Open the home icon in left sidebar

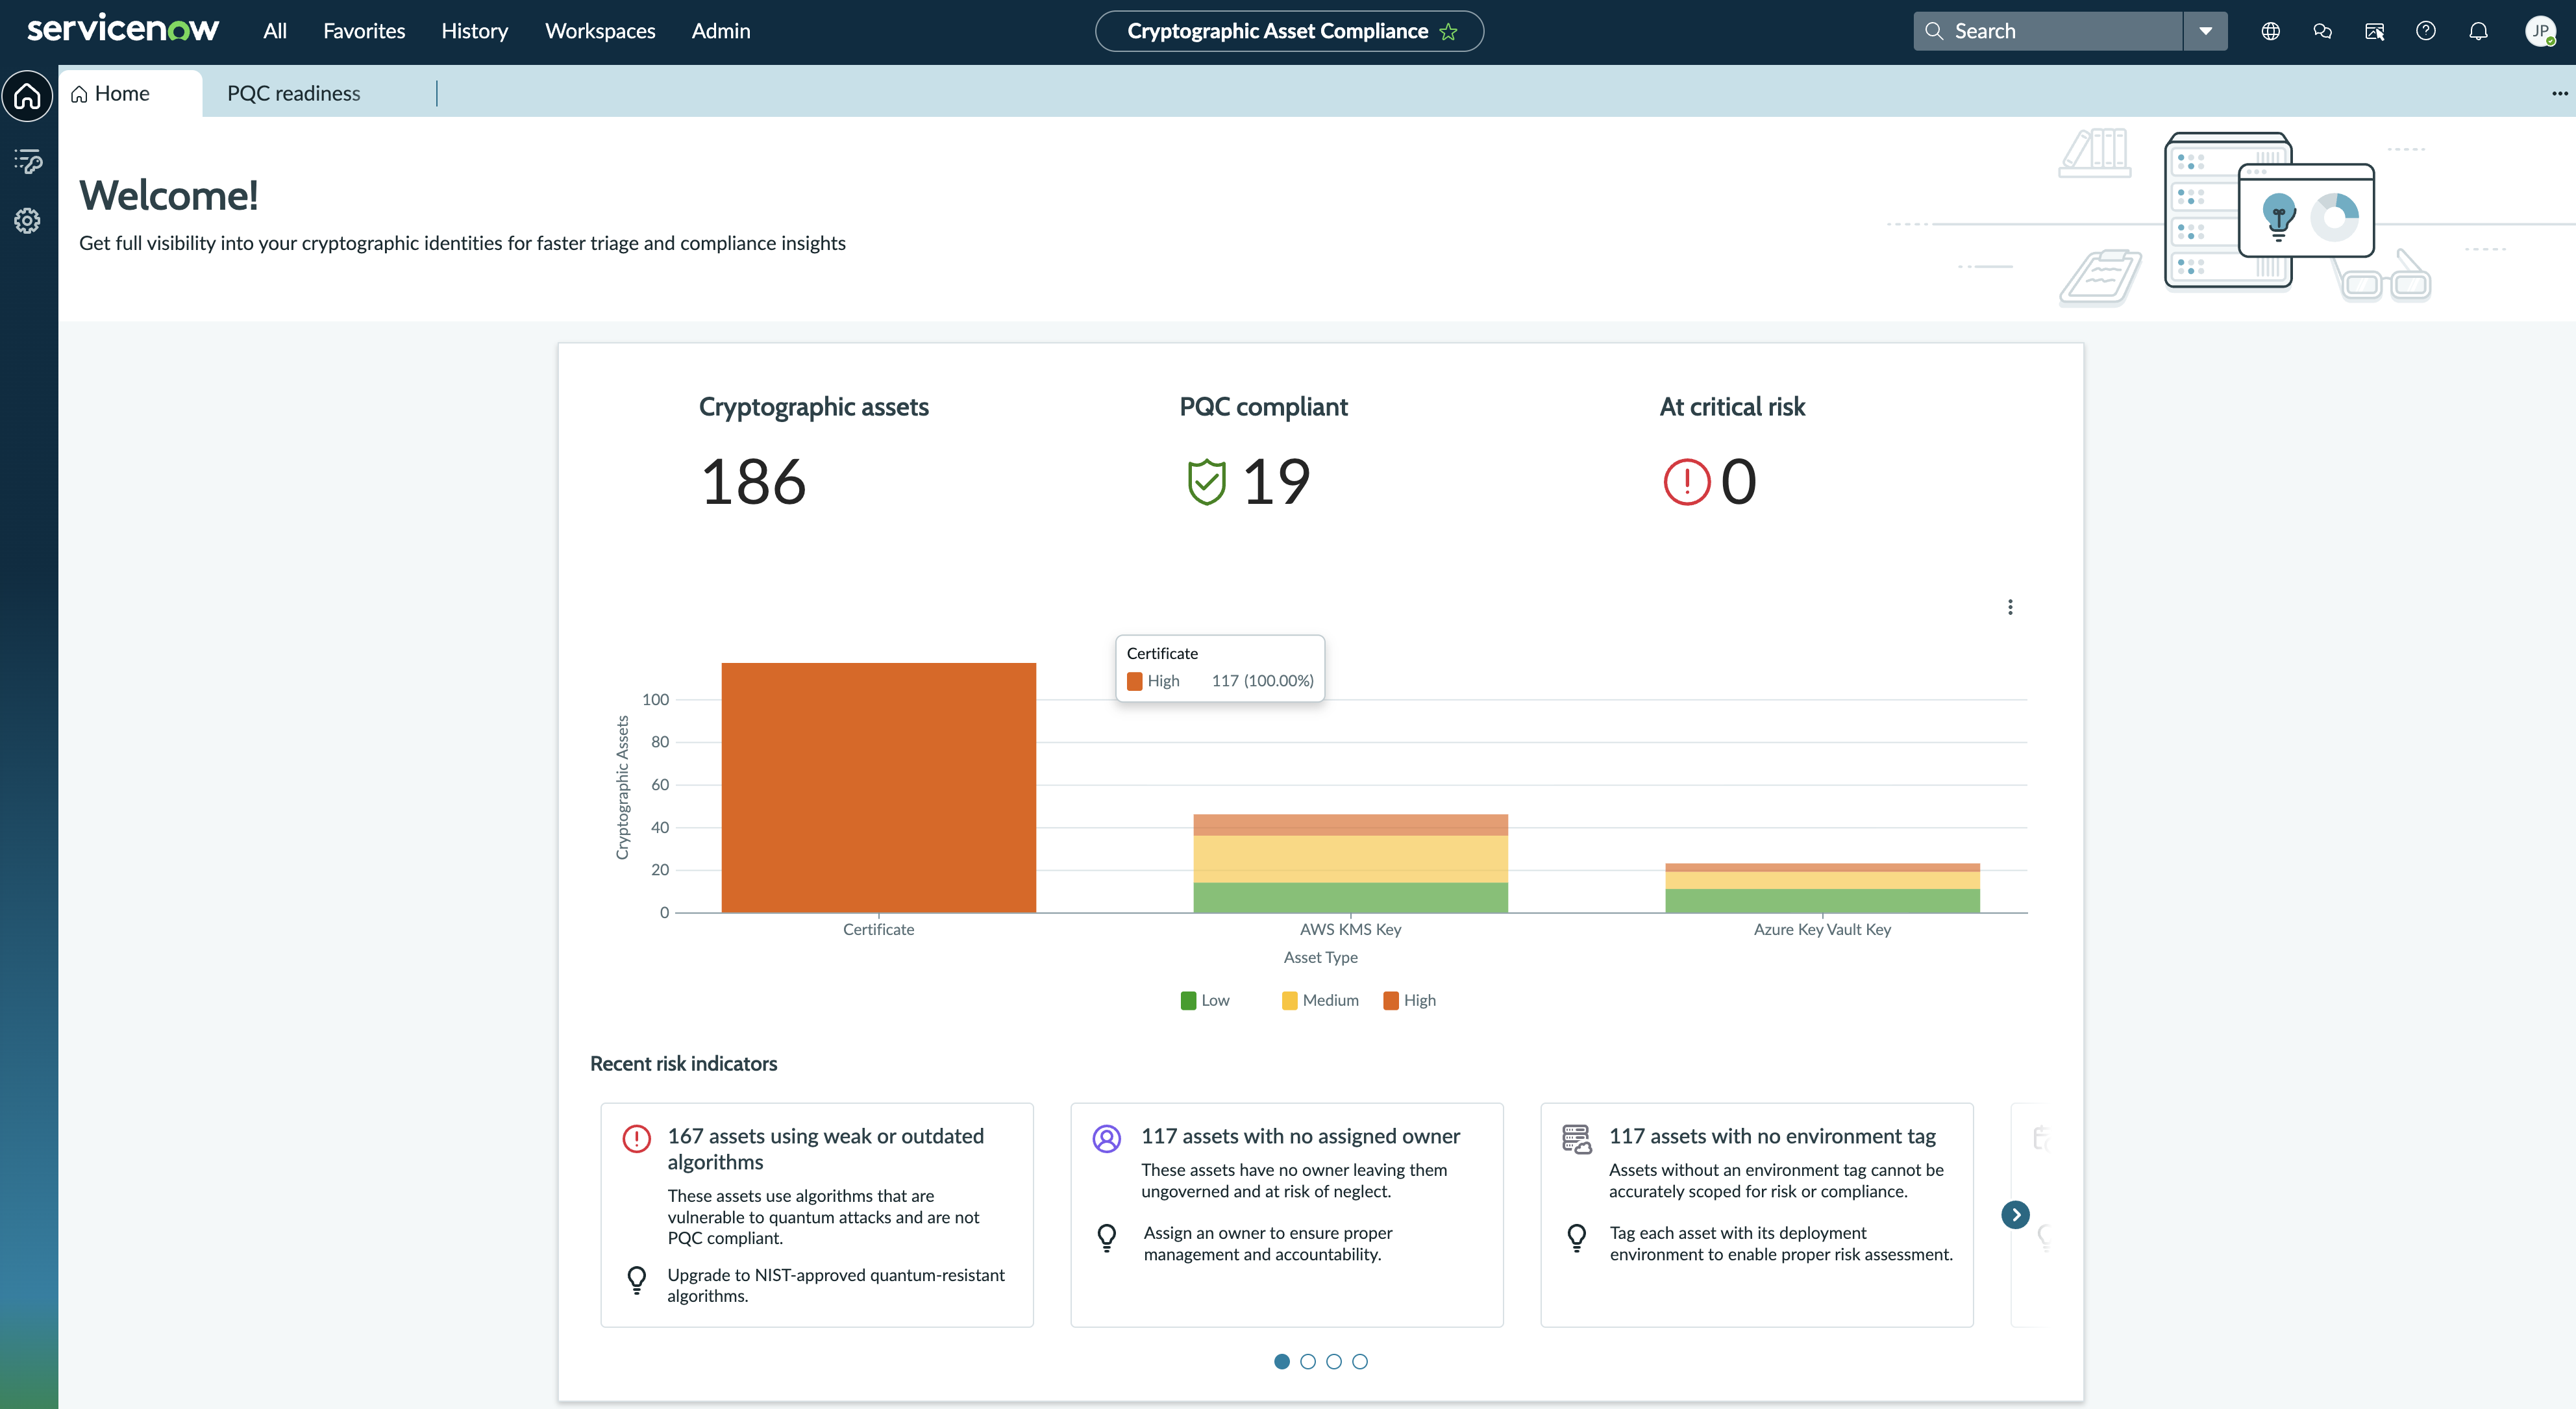tap(28, 96)
